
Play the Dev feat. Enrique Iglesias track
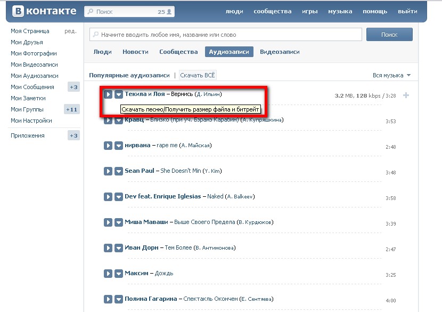[108, 197]
